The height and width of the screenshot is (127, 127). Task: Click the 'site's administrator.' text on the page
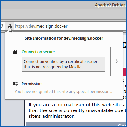tap(51, 116)
